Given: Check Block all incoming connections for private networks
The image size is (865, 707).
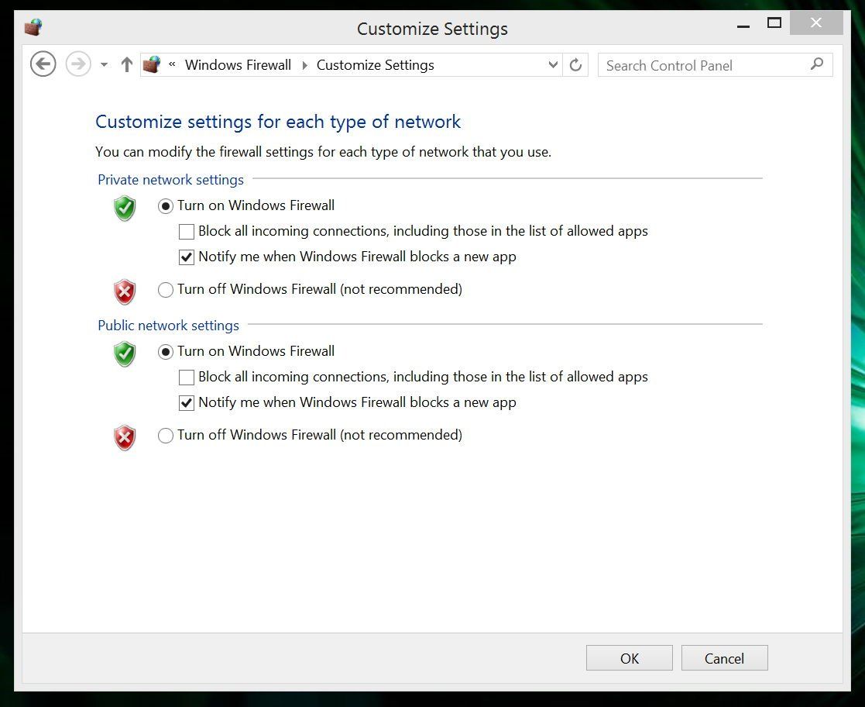Looking at the screenshot, I should pyautogui.click(x=186, y=231).
